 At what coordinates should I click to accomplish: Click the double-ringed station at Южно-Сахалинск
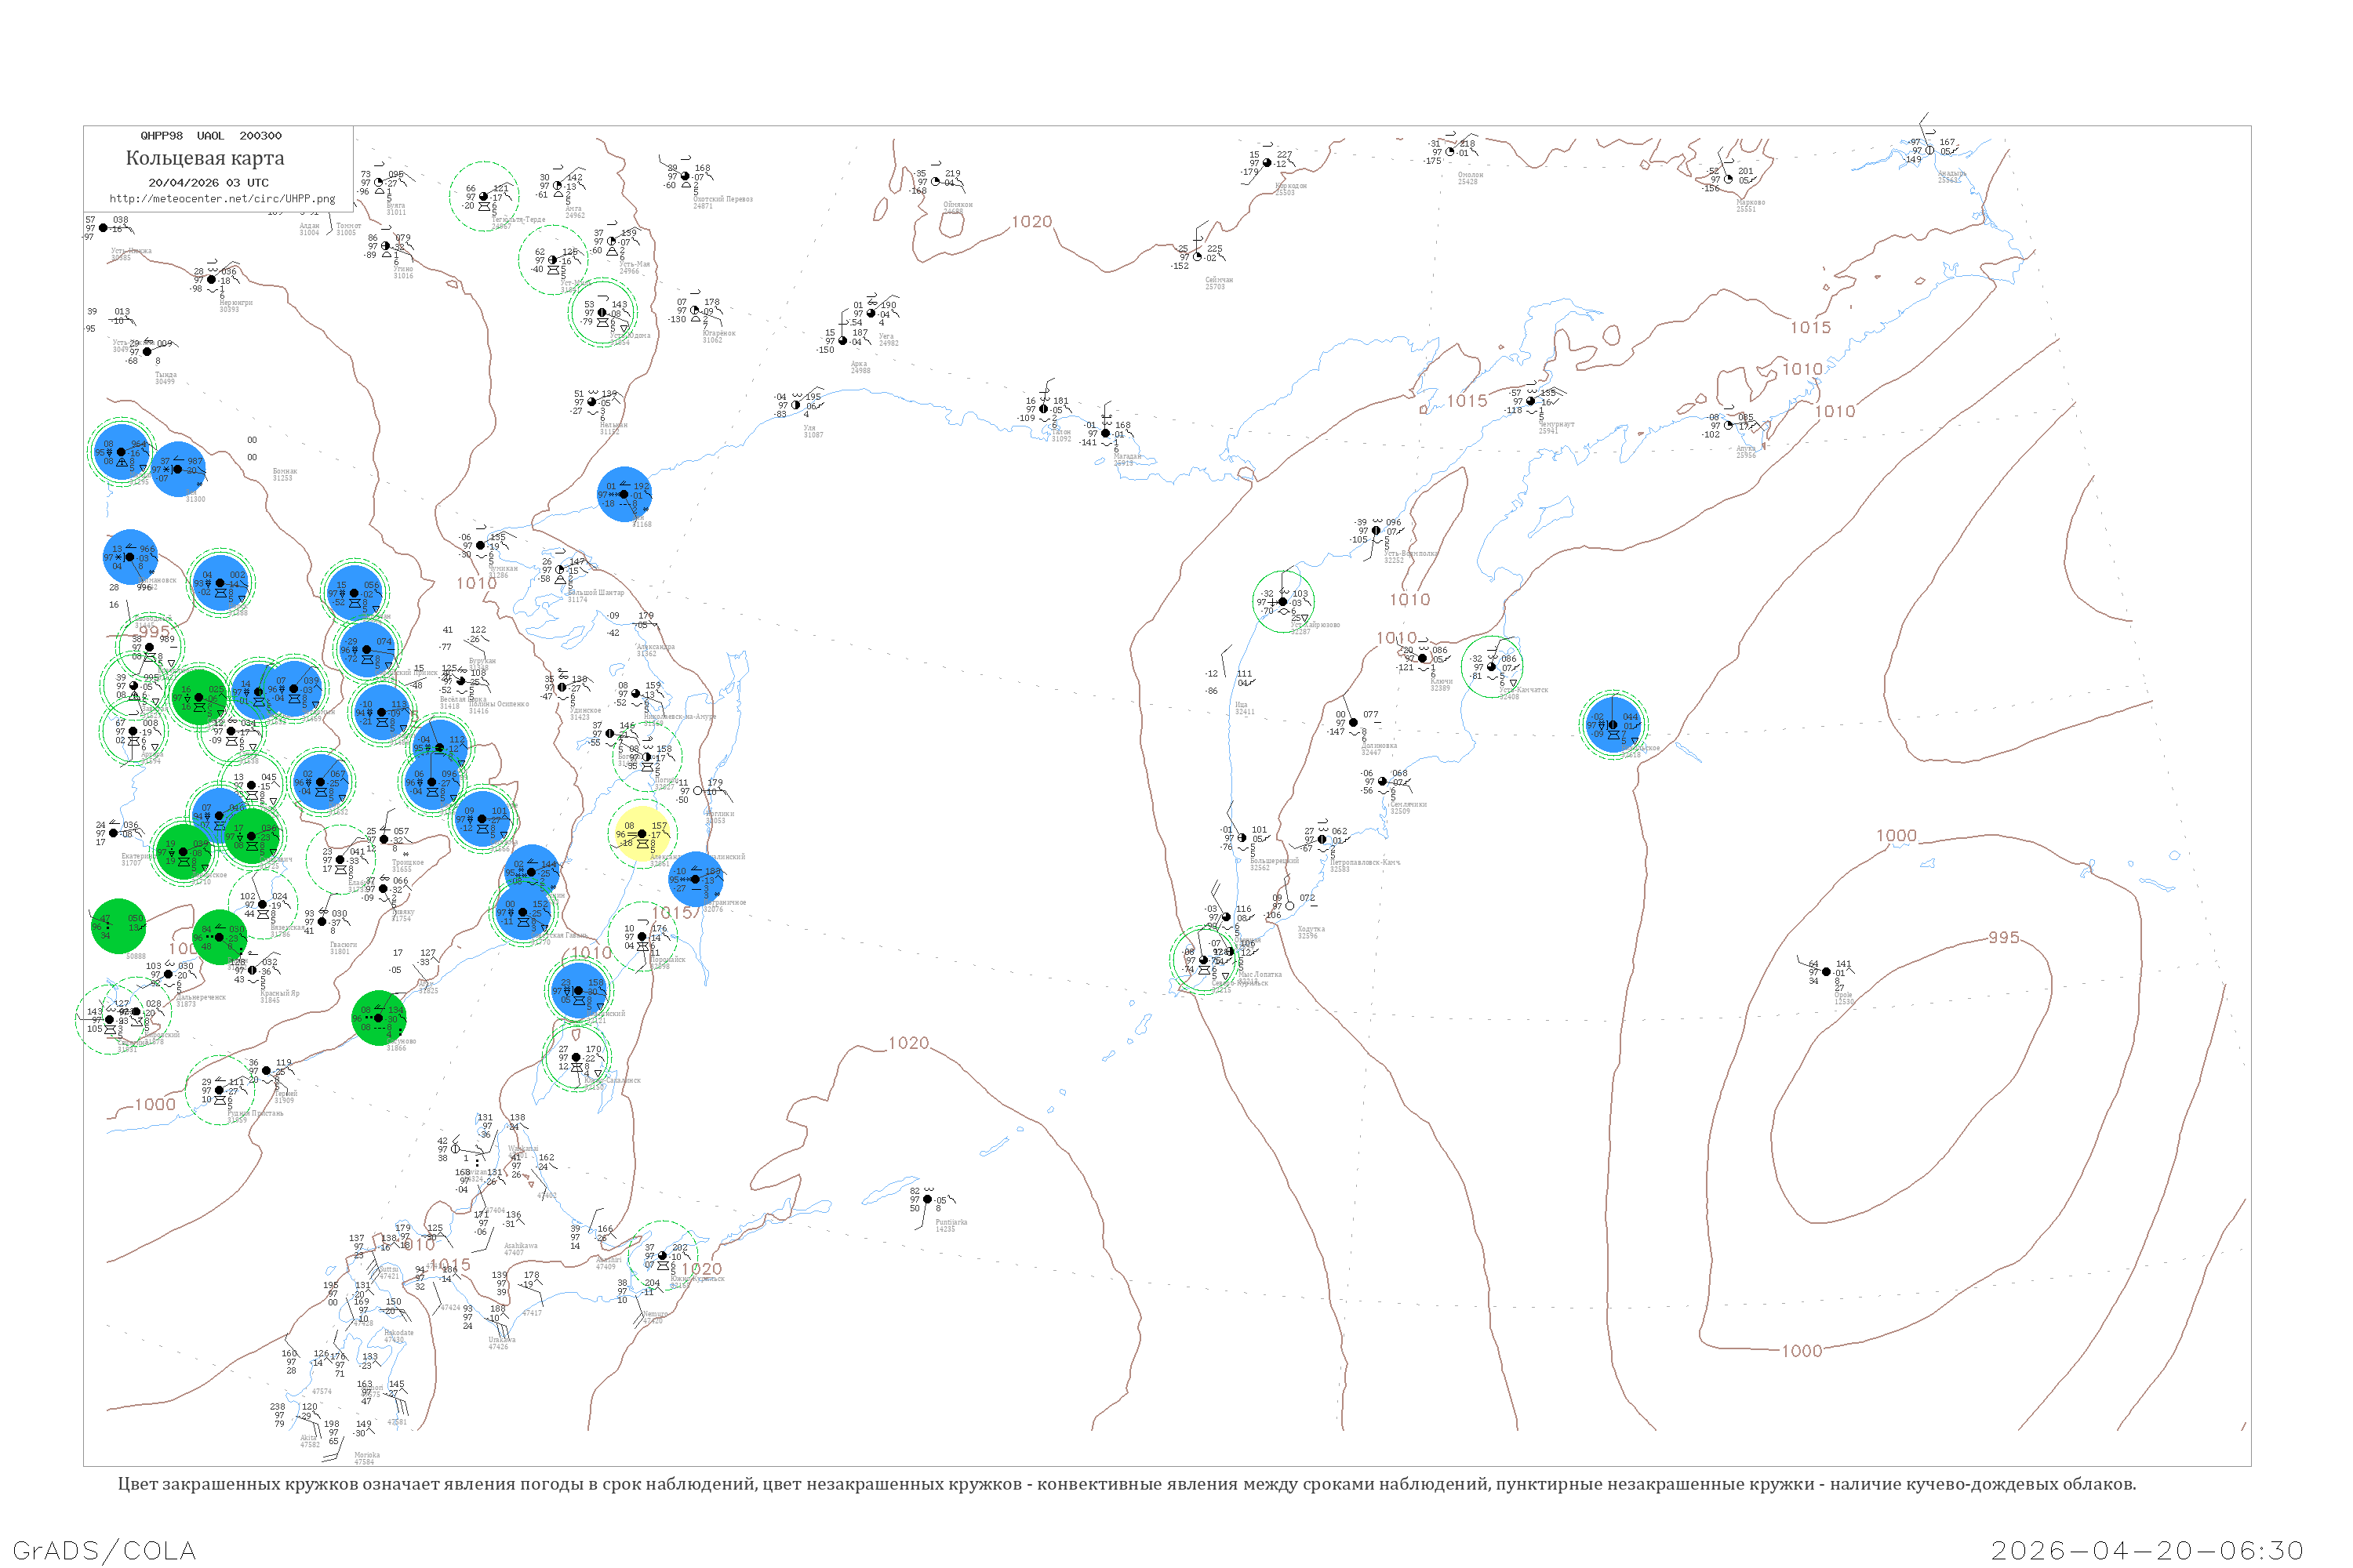pos(575,1057)
